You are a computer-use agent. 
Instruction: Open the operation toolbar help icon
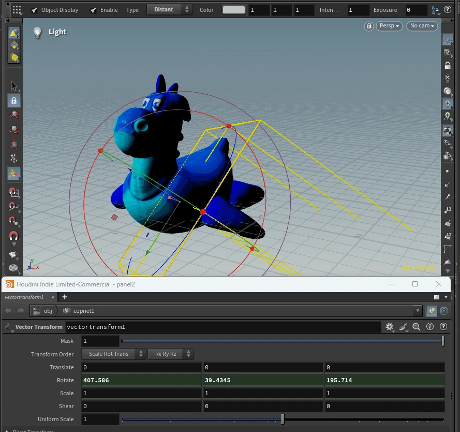coord(448,10)
